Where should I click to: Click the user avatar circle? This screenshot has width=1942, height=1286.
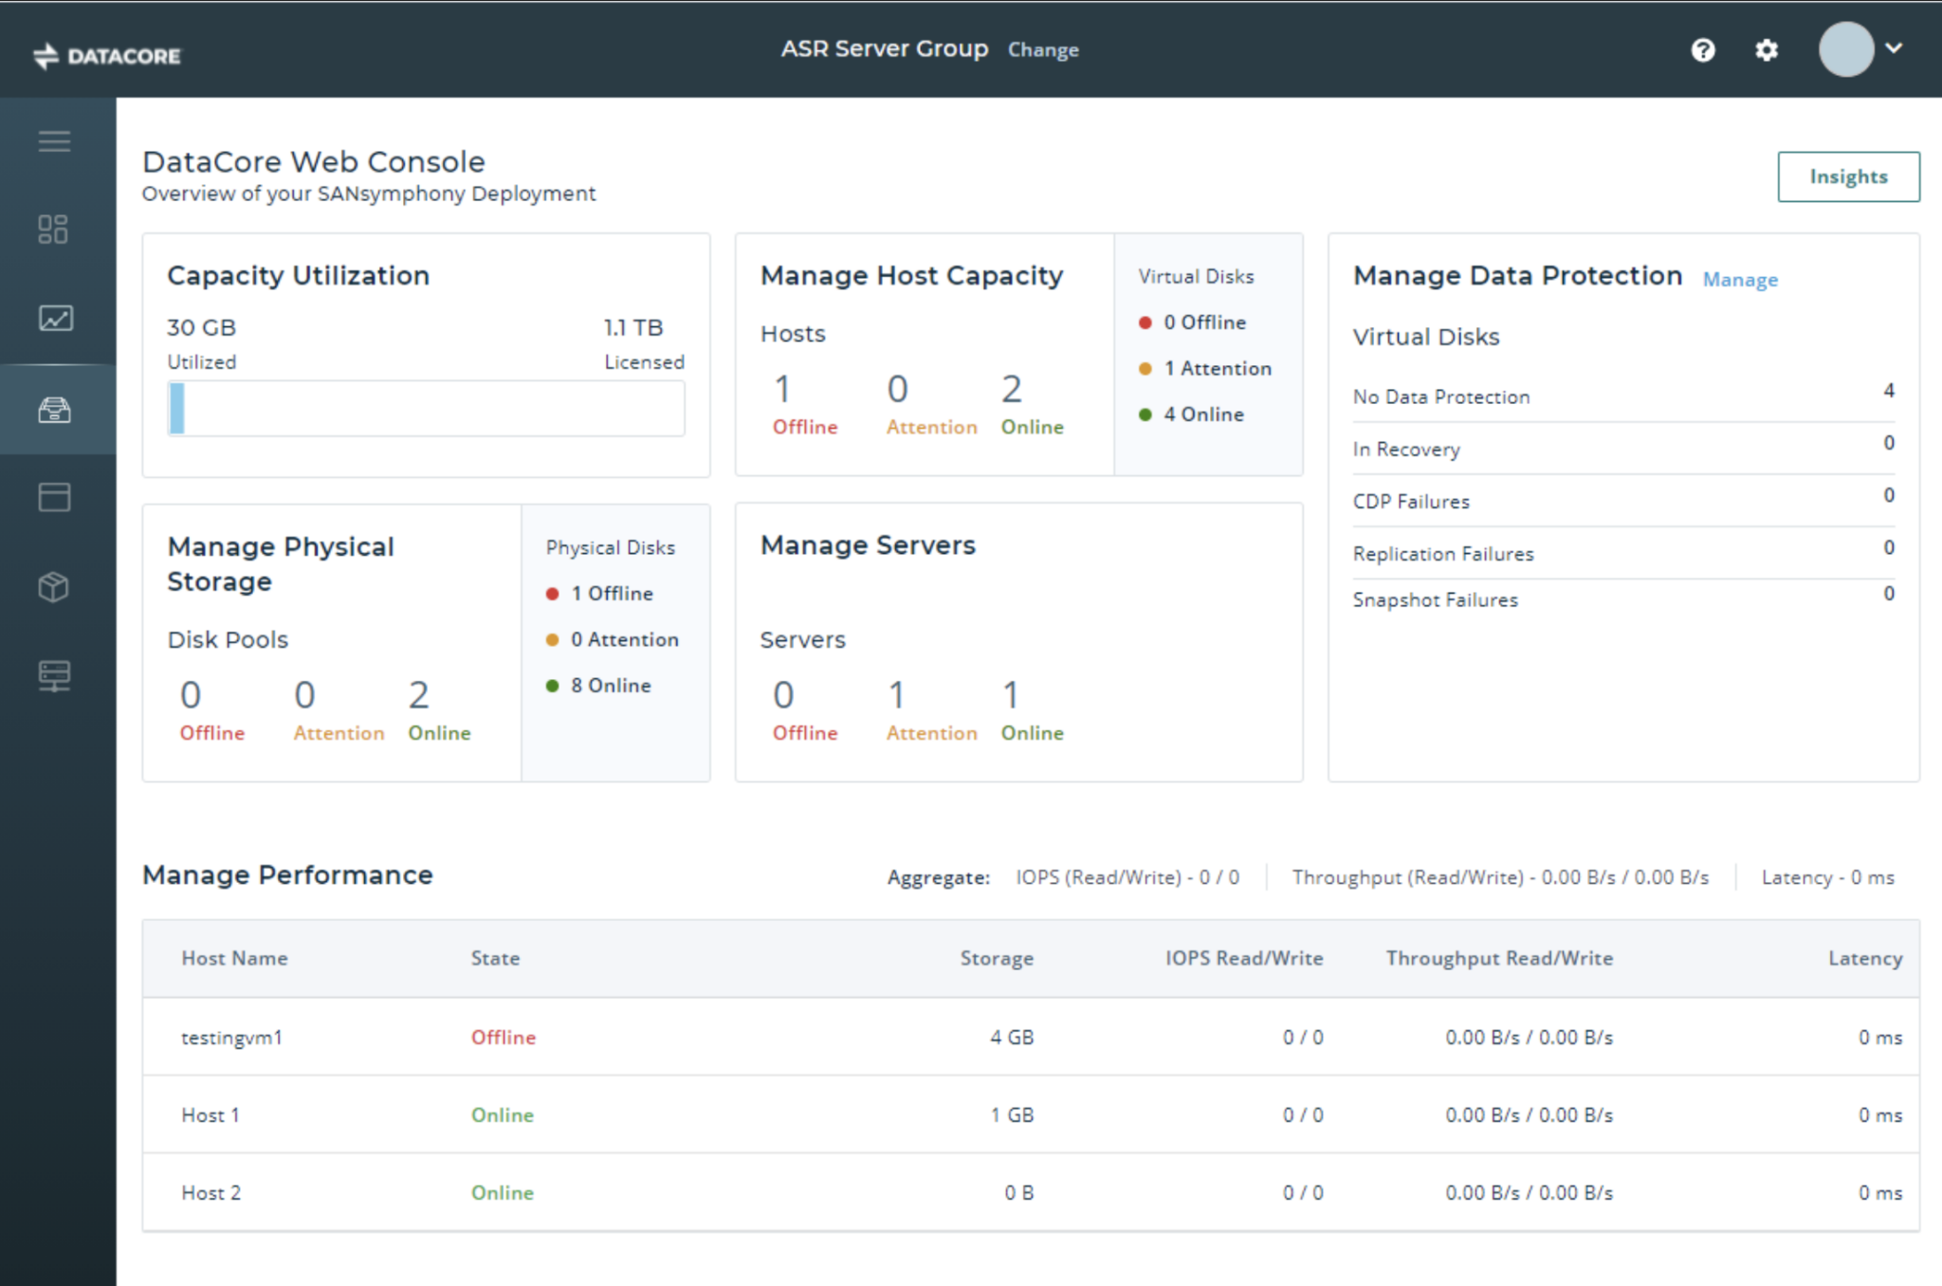1845,49
